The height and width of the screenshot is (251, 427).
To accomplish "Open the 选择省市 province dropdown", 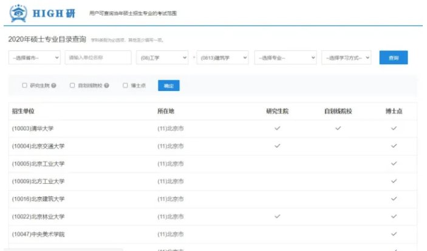I will [34, 58].
